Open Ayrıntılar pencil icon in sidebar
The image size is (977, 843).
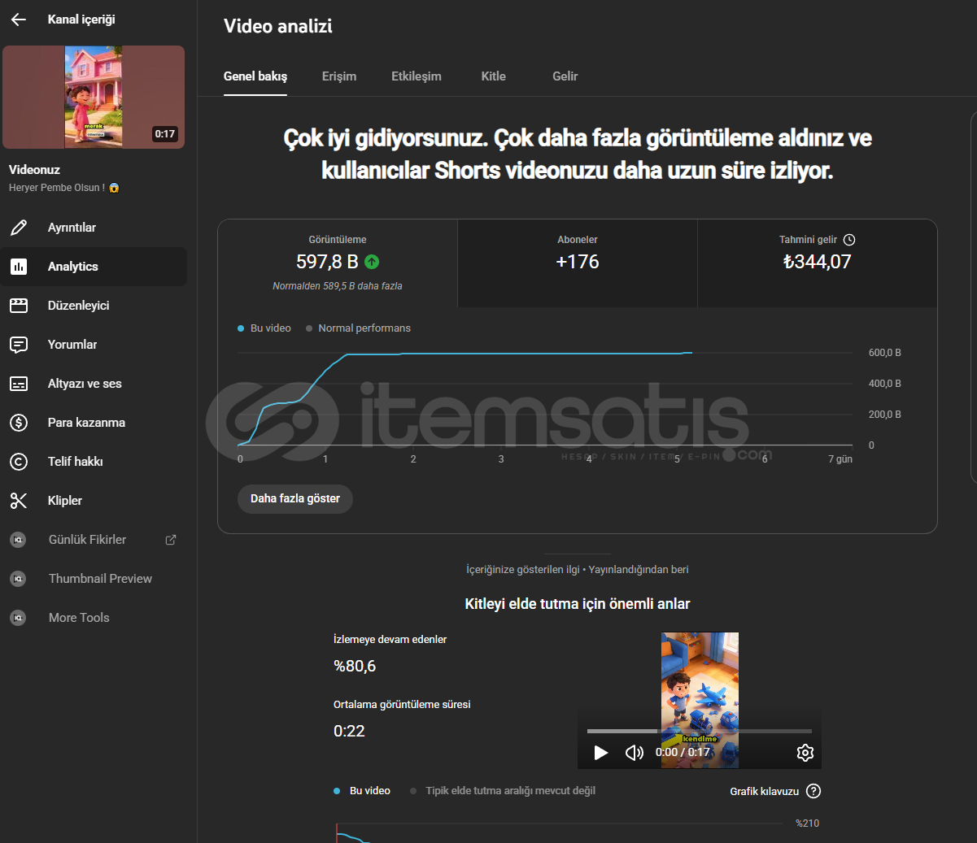coord(19,228)
